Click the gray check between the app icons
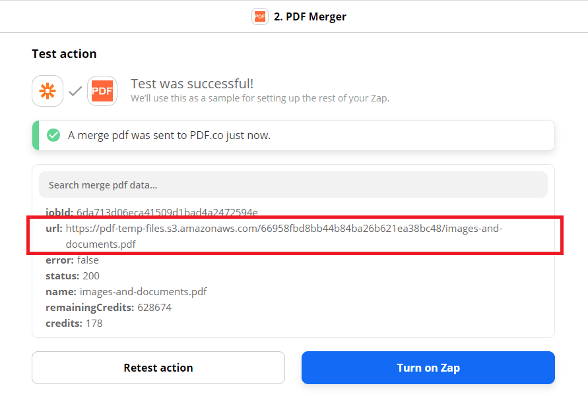 click(75, 90)
